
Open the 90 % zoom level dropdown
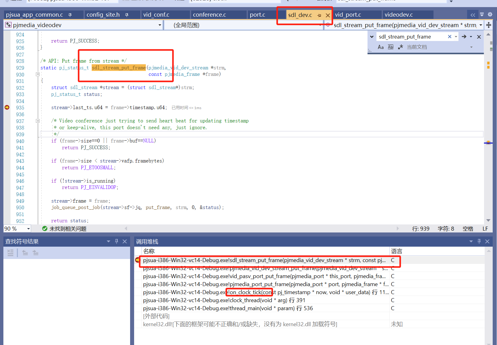pyautogui.click(x=28, y=229)
